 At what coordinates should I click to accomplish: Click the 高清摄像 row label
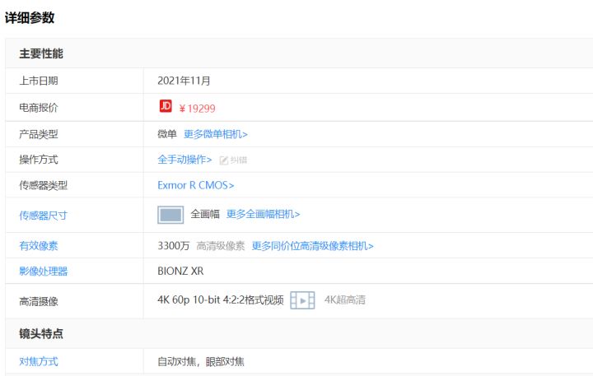tap(39, 302)
